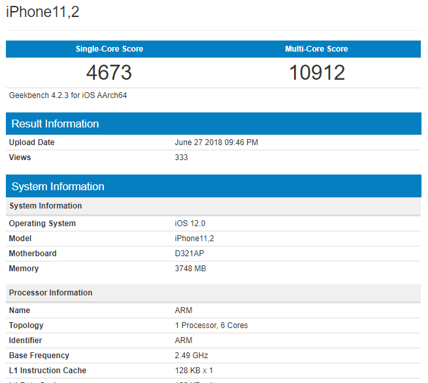The image size is (428, 383).
Task: Select the June 27 2018 09:46 PM value
Action: pos(216,142)
